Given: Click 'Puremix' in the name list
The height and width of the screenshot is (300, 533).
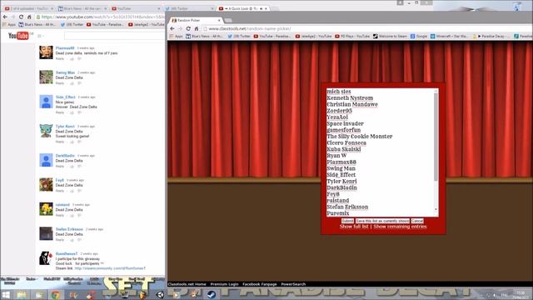Looking at the screenshot, I should click(x=338, y=213).
